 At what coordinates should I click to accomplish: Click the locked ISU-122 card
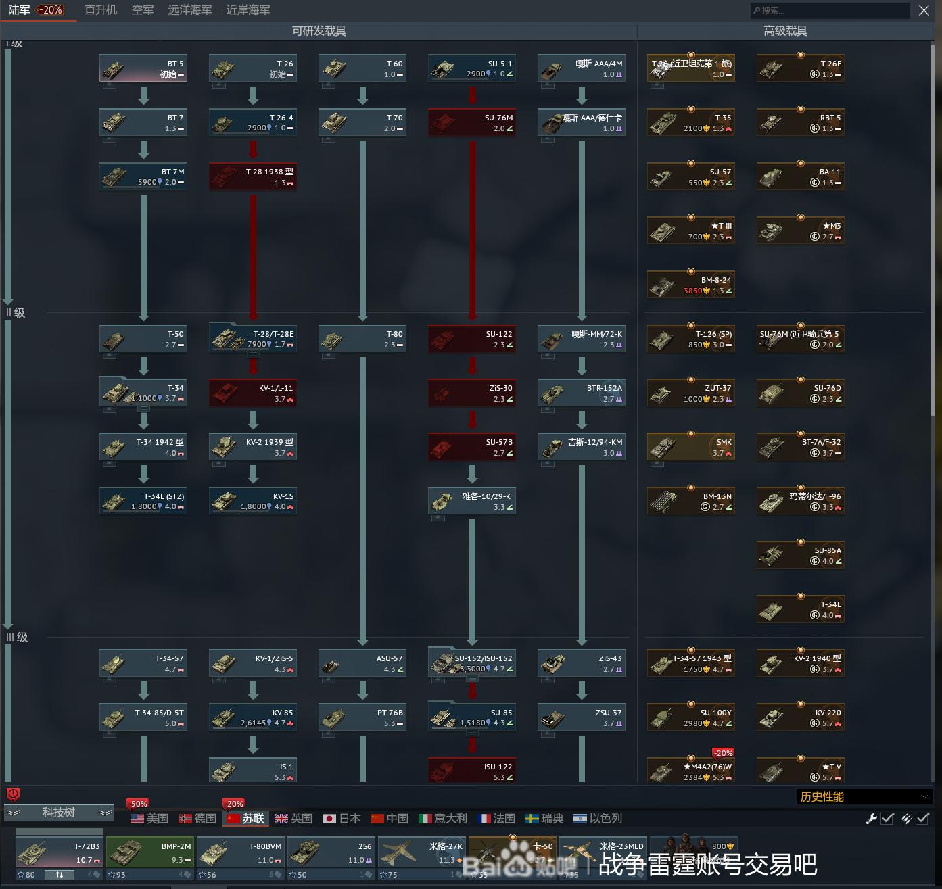(472, 771)
